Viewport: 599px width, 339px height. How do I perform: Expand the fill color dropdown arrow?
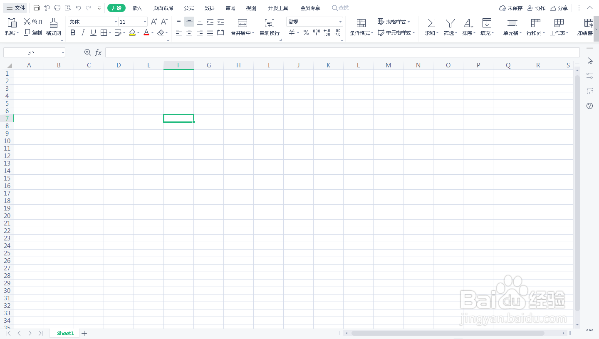point(138,32)
